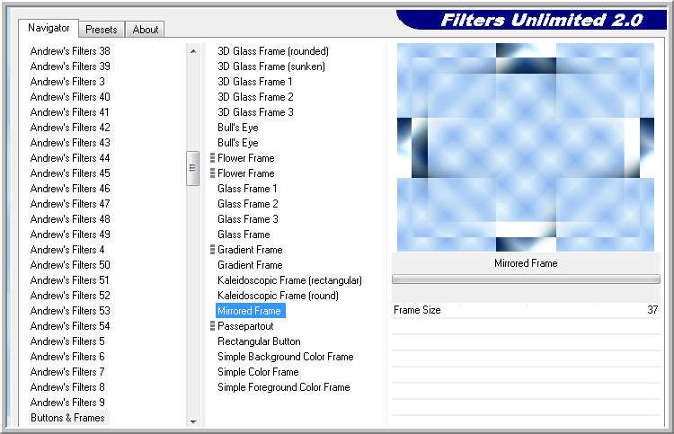Choose 3D Glass Frame (sunken) filter
Viewport: 674px width, 434px height.
pos(271,66)
